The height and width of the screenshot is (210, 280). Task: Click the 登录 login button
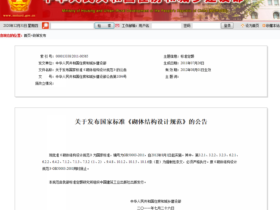click(x=227, y=26)
